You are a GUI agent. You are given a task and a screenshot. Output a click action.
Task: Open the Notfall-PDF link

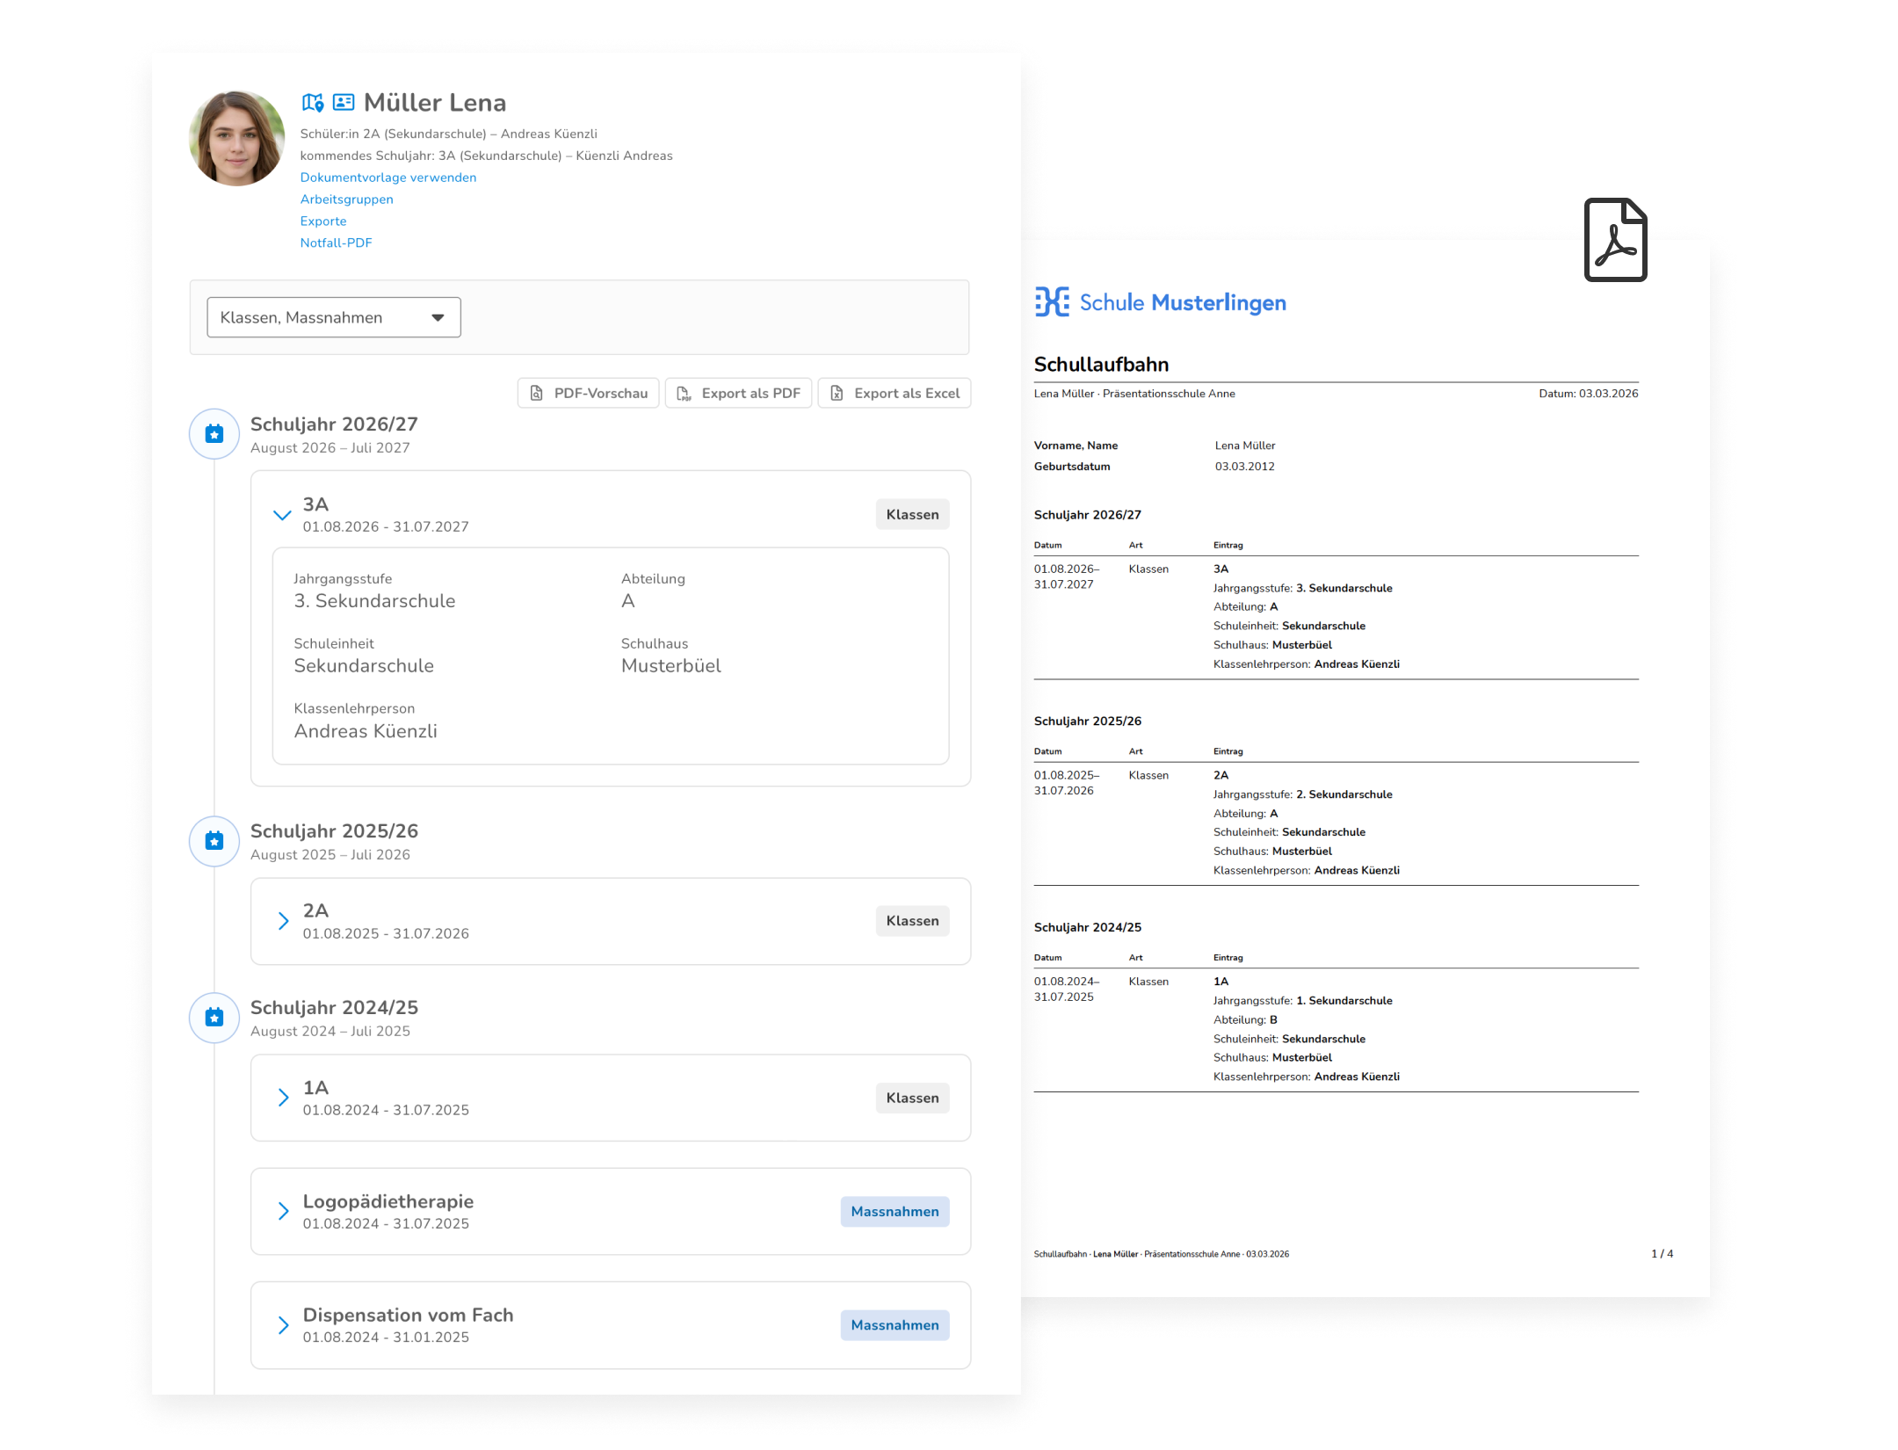tap(336, 243)
